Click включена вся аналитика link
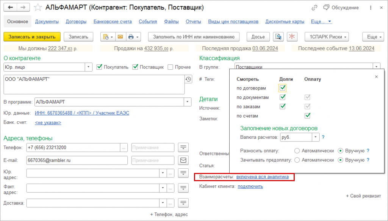Viewport: 388px width, 221px height. 262,177
